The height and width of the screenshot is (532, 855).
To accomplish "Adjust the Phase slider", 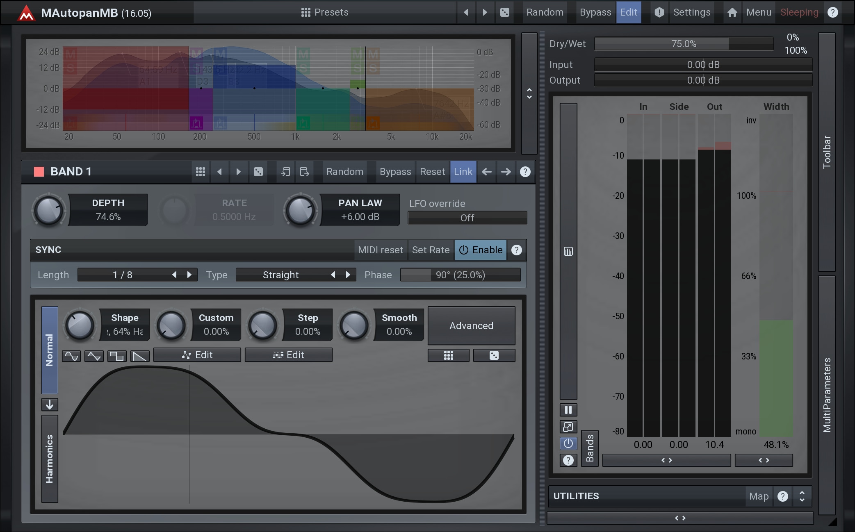I will click(x=460, y=275).
